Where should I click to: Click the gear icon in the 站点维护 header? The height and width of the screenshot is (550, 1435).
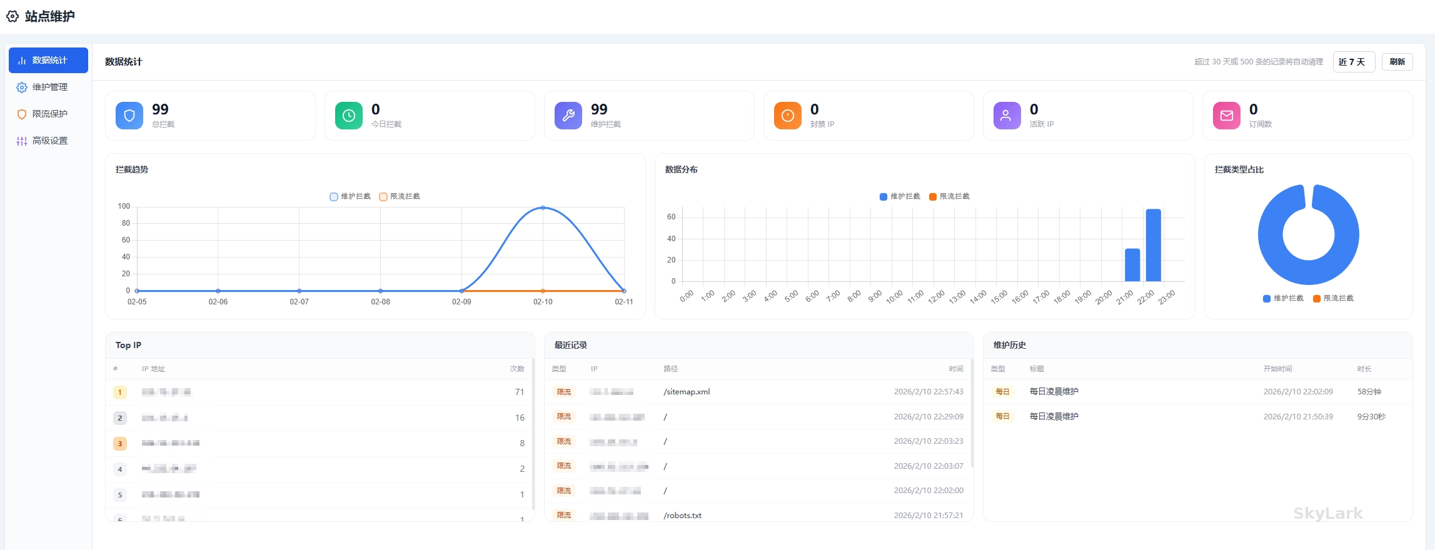13,16
